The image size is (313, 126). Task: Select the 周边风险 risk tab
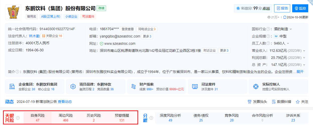[x=66, y=118]
